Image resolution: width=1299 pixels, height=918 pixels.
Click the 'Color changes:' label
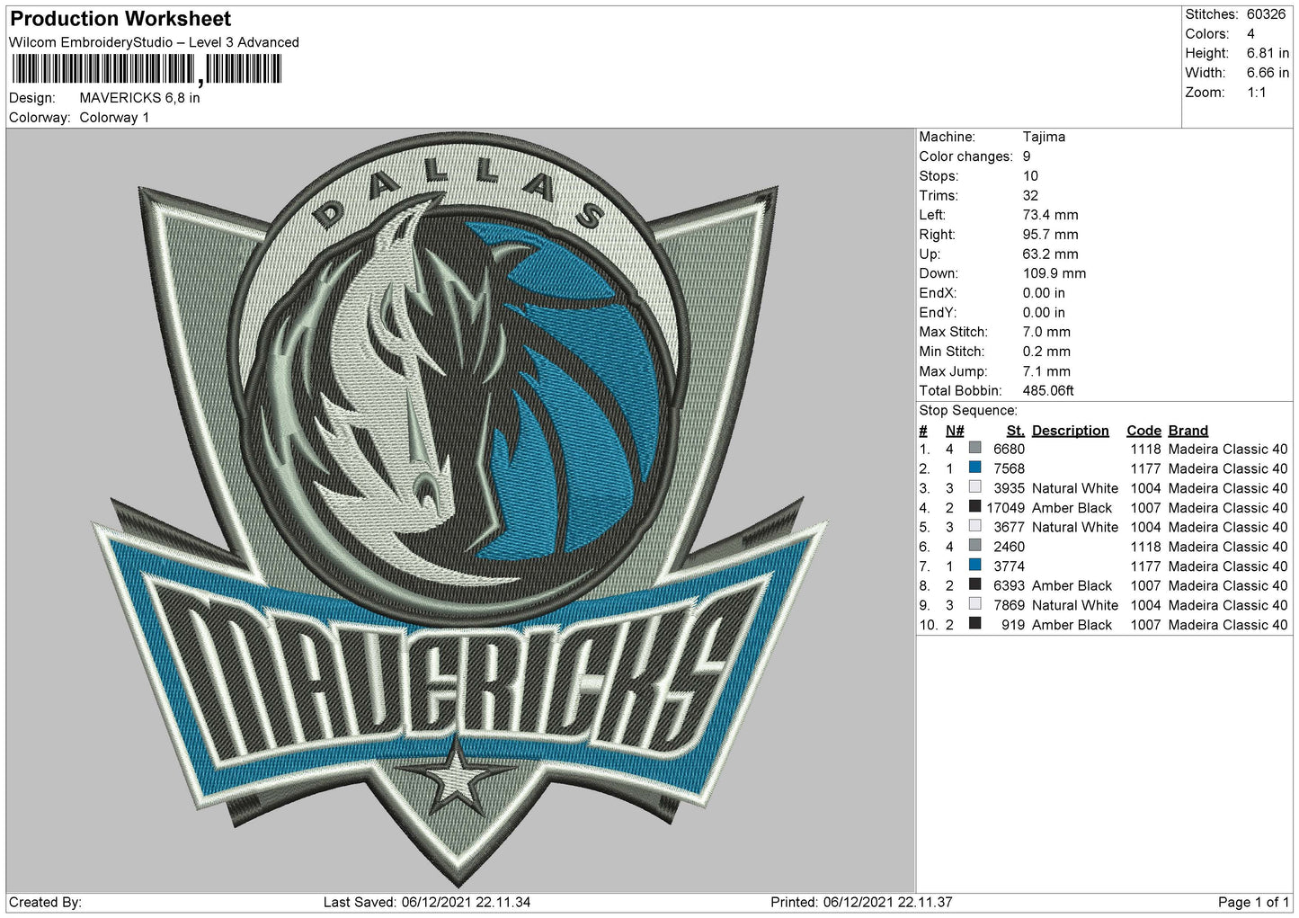click(x=965, y=156)
